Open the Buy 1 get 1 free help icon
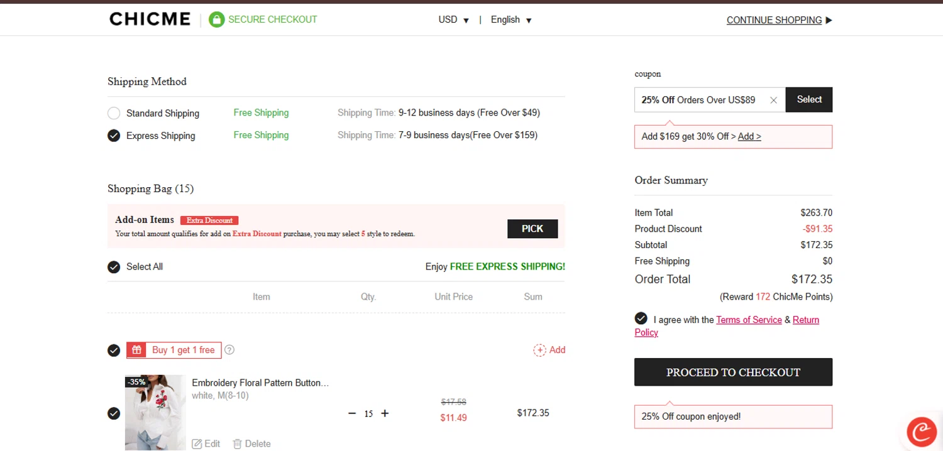Viewport: 943px width, 451px height. 229,350
